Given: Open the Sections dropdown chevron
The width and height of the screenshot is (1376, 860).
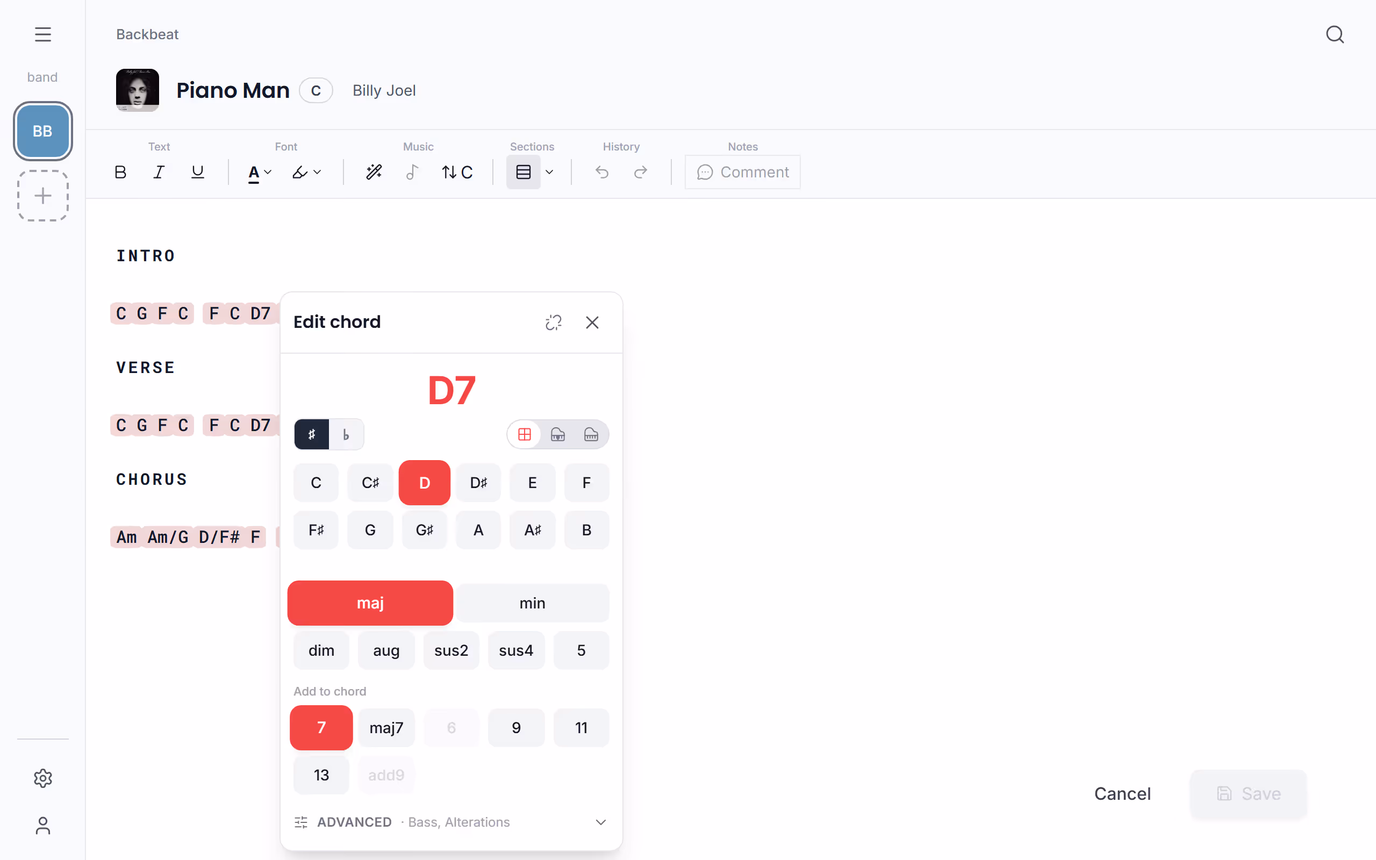Looking at the screenshot, I should point(549,172).
